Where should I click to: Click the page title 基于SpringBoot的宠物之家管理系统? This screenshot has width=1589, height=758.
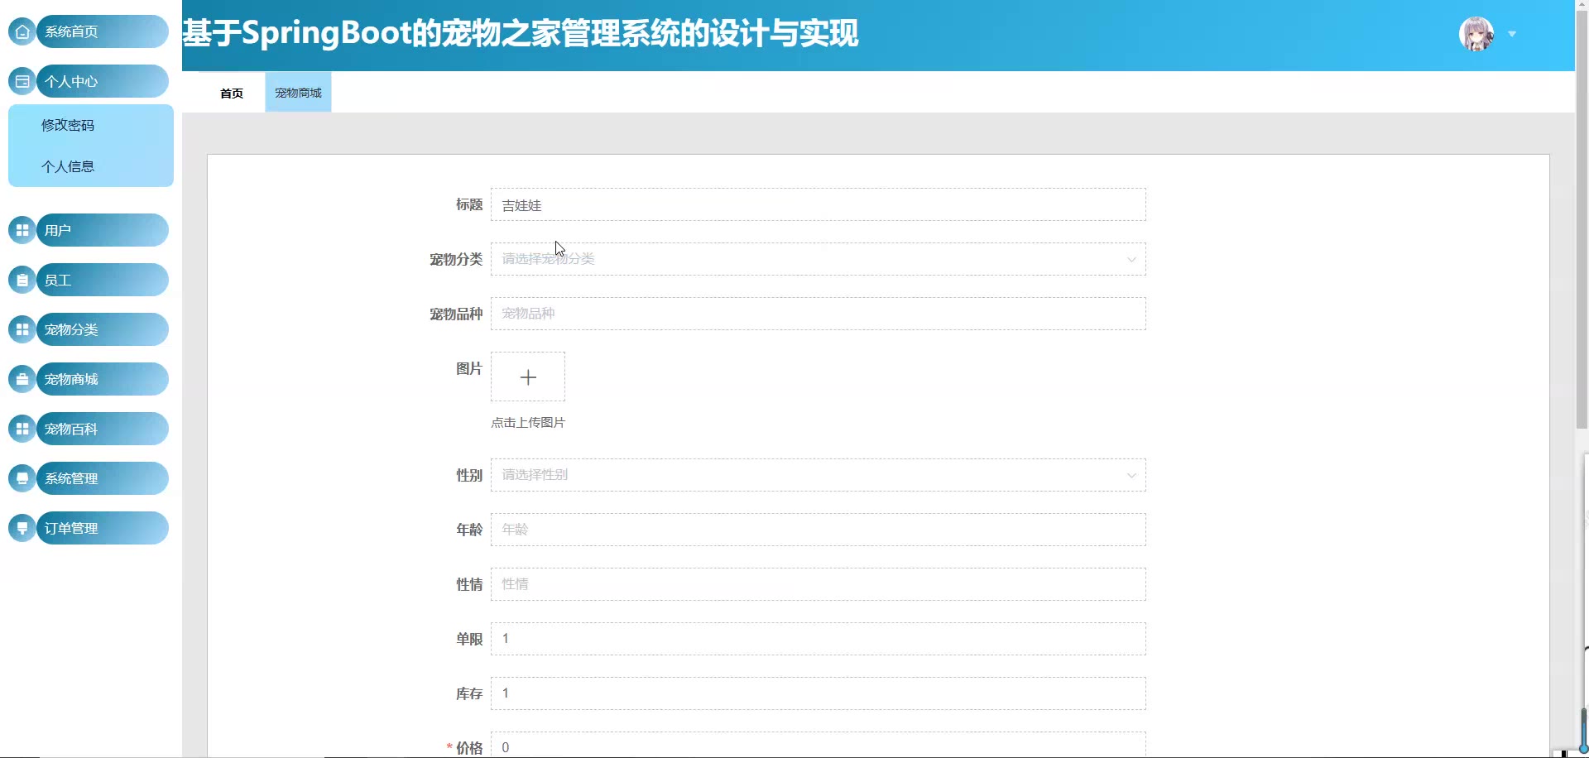[521, 33]
